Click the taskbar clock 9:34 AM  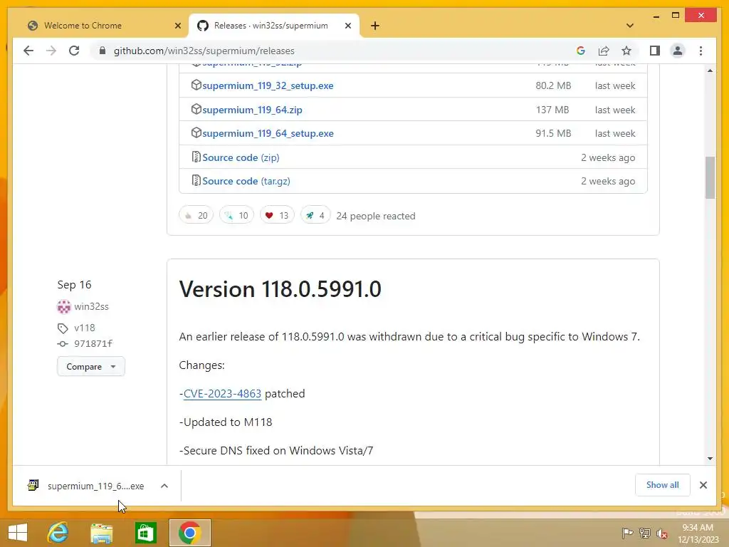point(698,528)
